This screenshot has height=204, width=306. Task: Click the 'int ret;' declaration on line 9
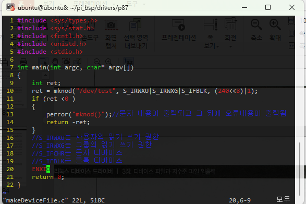tap(46, 83)
